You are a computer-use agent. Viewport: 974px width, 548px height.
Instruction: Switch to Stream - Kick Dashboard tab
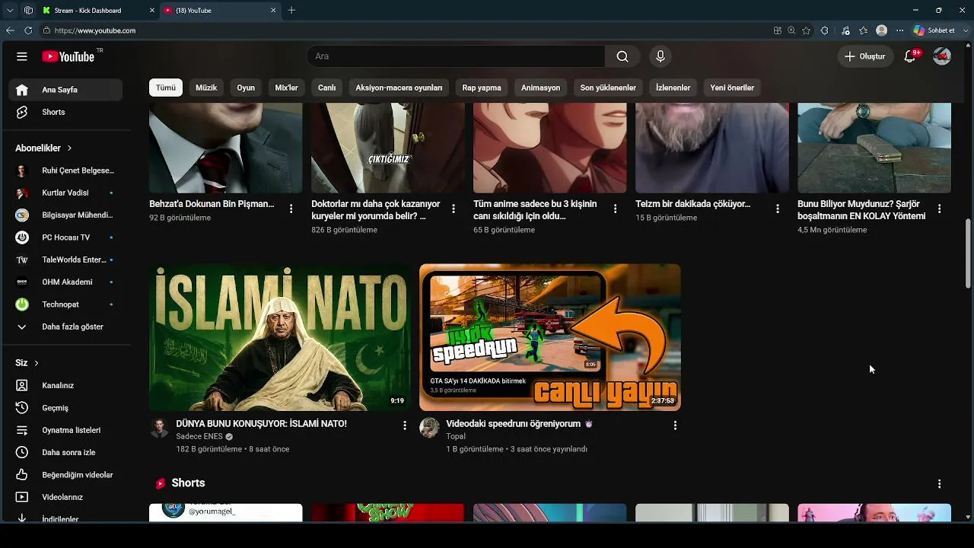98,11
